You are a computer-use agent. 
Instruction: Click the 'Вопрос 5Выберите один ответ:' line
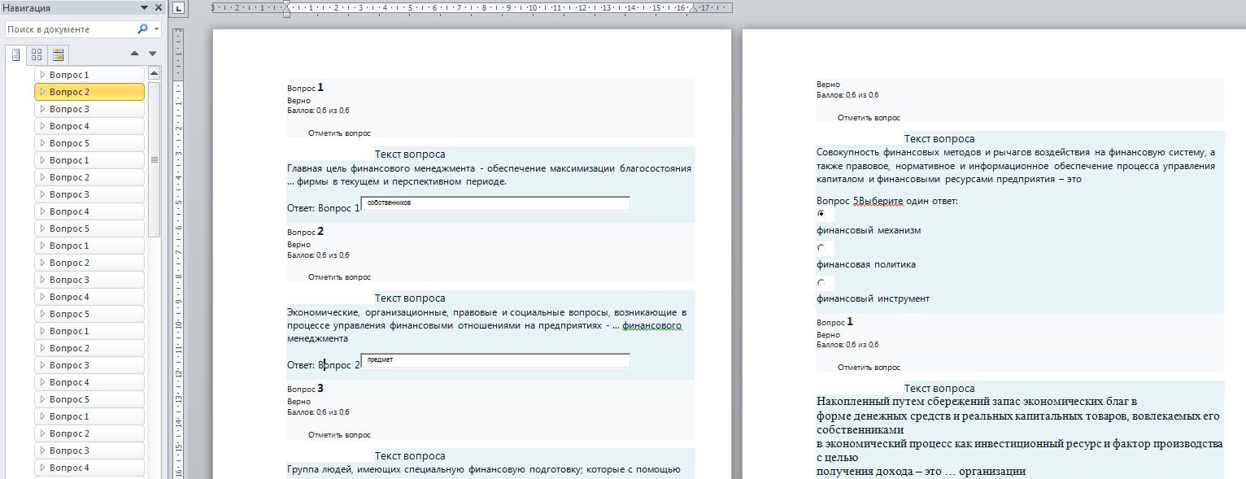[x=887, y=200]
